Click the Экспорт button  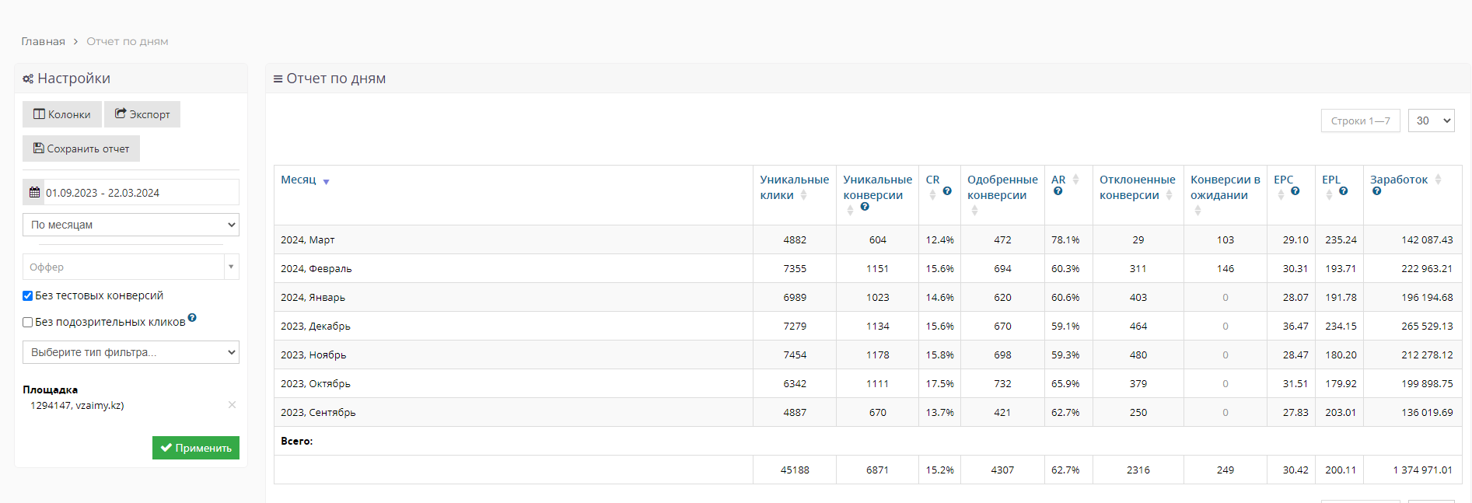pos(142,114)
